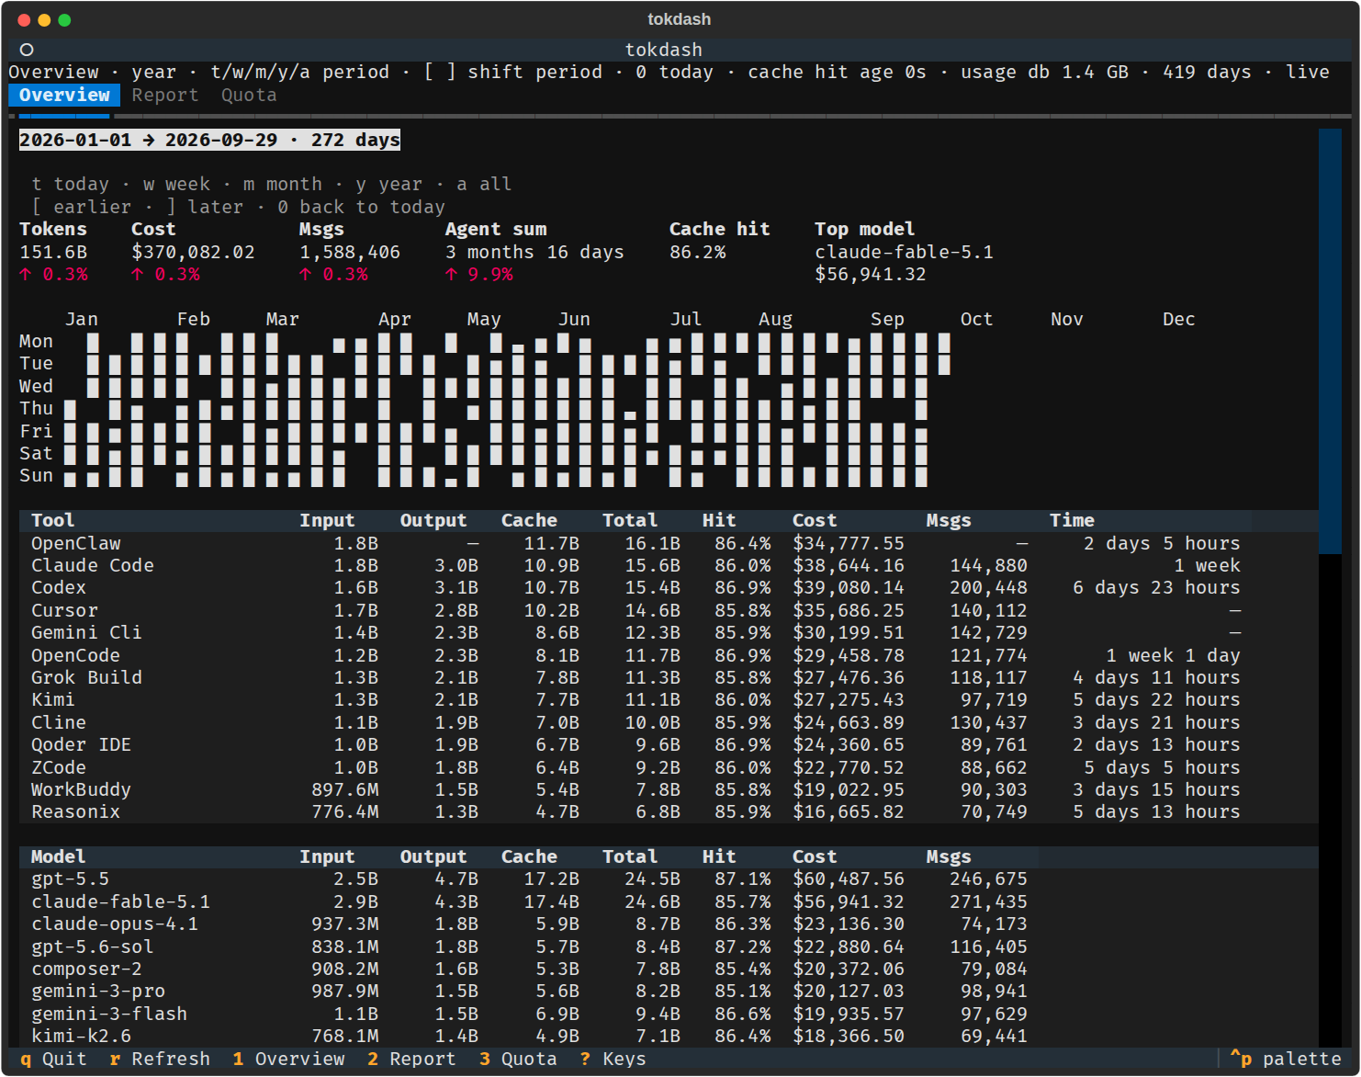1361x1077 pixels.
Task: Open Keys help in the footer
Action: coord(613,1059)
